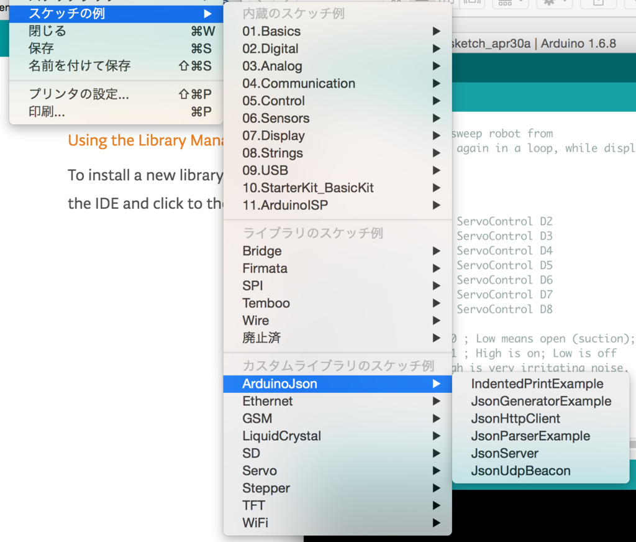Load JsonParserExample sketch

coord(541,436)
